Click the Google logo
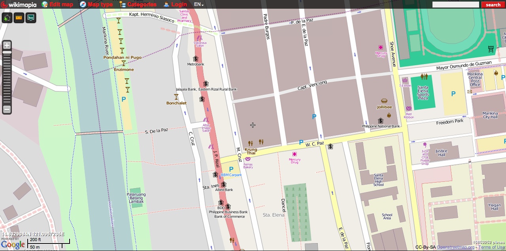The width and height of the screenshot is (506, 251). 13,245
